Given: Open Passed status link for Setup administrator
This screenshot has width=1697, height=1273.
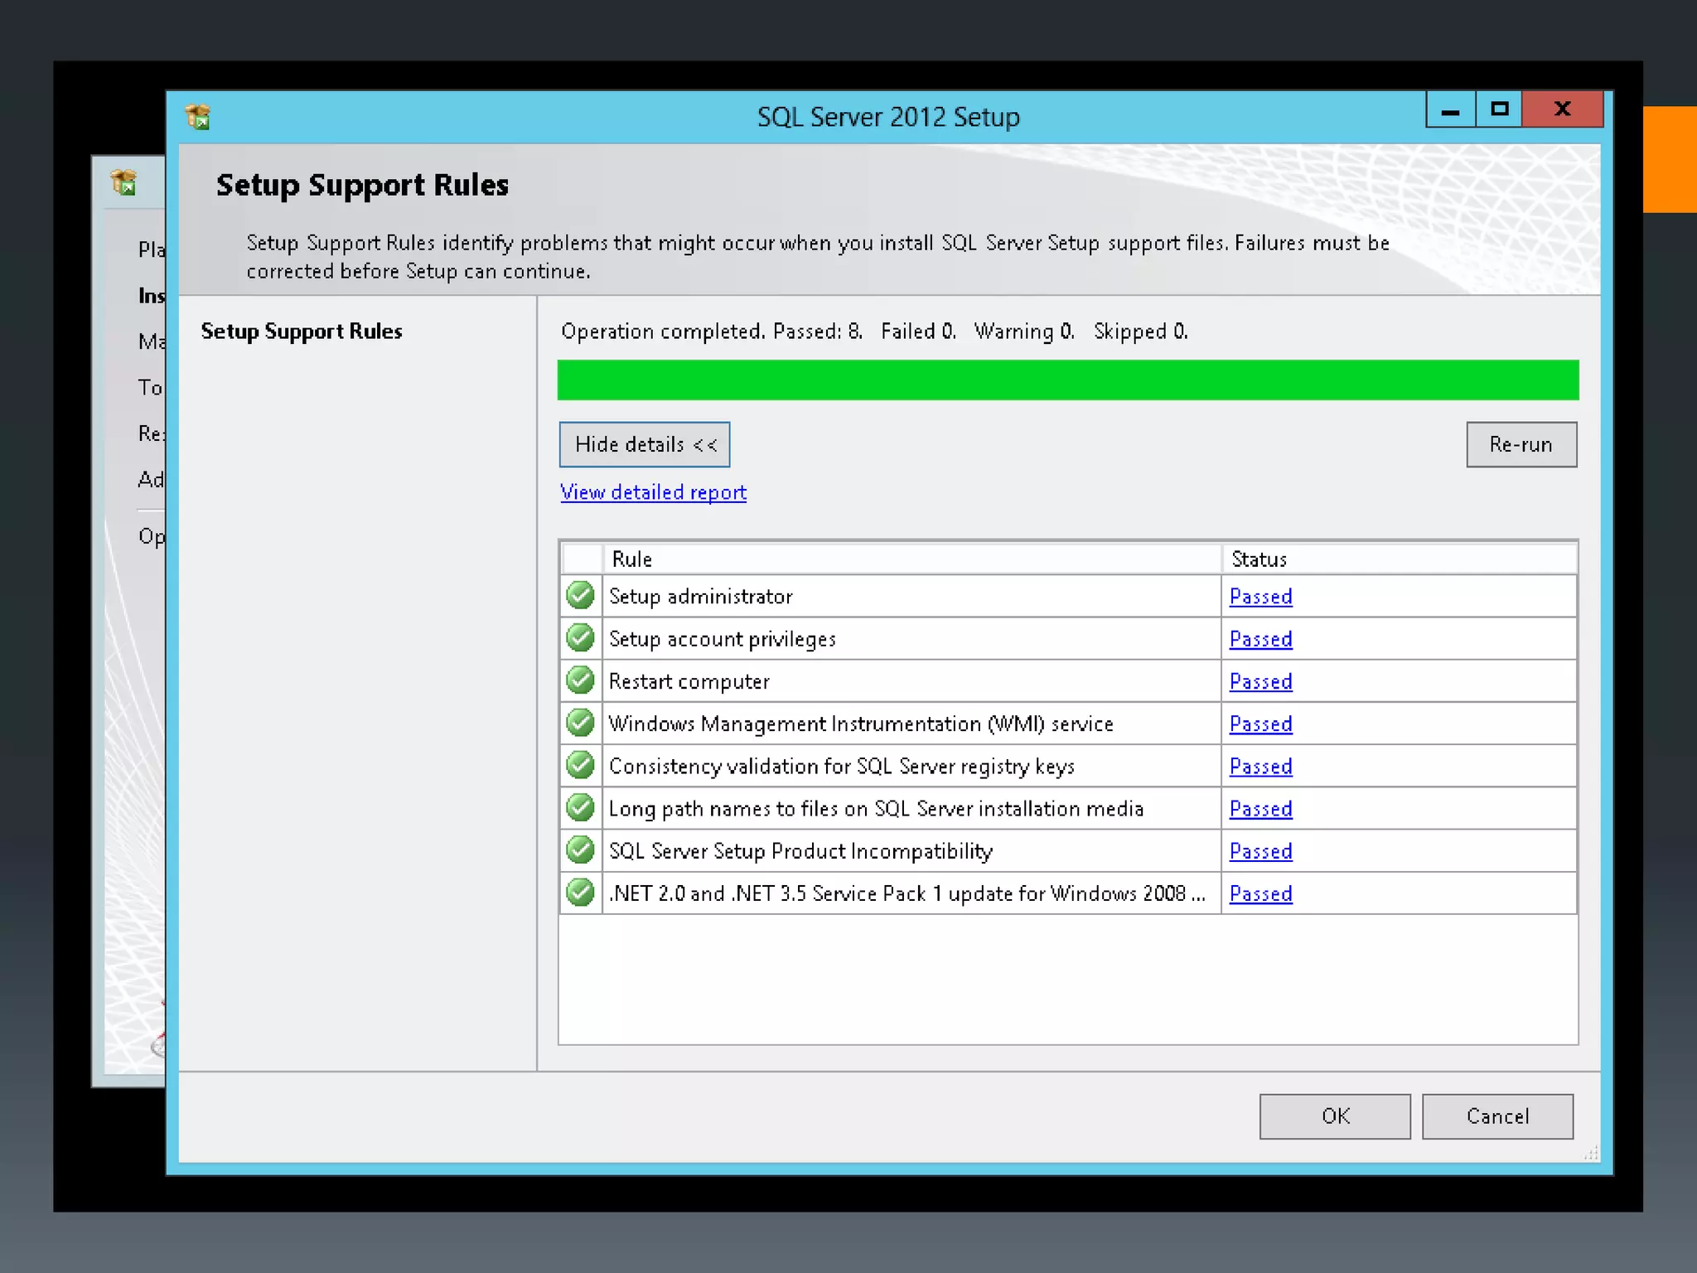Looking at the screenshot, I should (x=1260, y=597).
